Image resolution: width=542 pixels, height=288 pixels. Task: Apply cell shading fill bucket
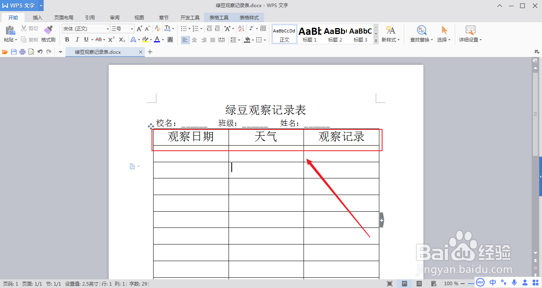point(248,40)
